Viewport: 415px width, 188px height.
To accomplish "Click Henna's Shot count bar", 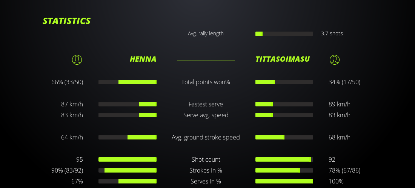I will [128, 159].
